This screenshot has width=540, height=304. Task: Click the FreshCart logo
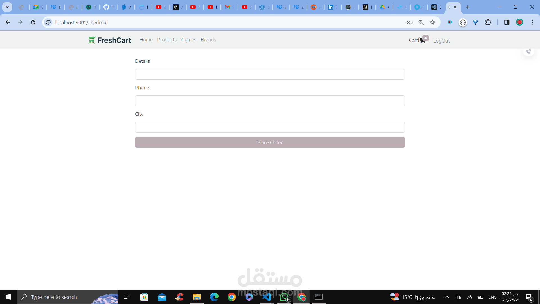click(x=109, y=40)
